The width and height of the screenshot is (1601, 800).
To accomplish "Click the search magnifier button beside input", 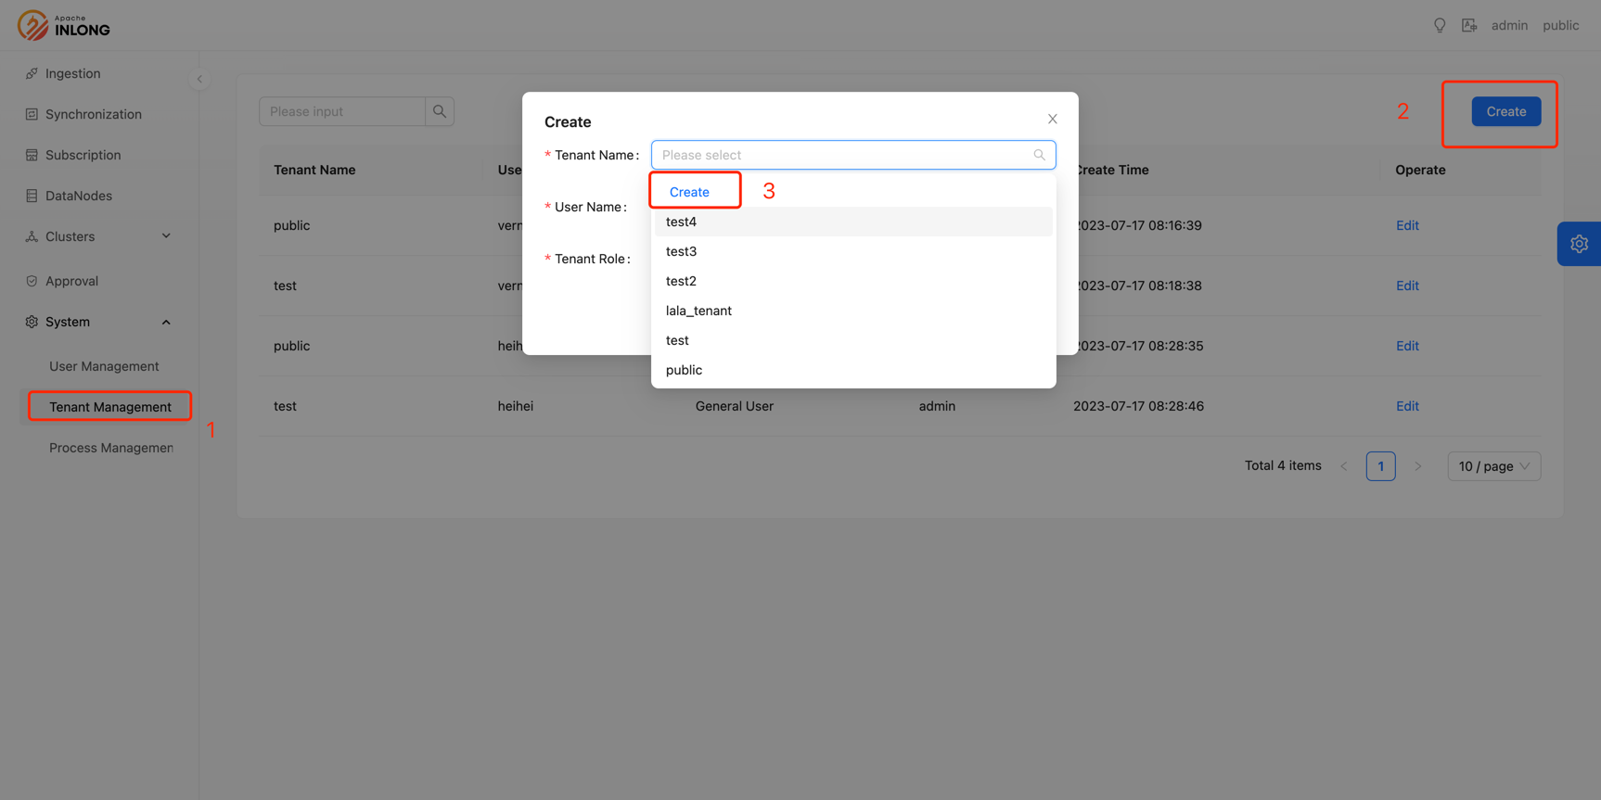I will pos(440,111).
